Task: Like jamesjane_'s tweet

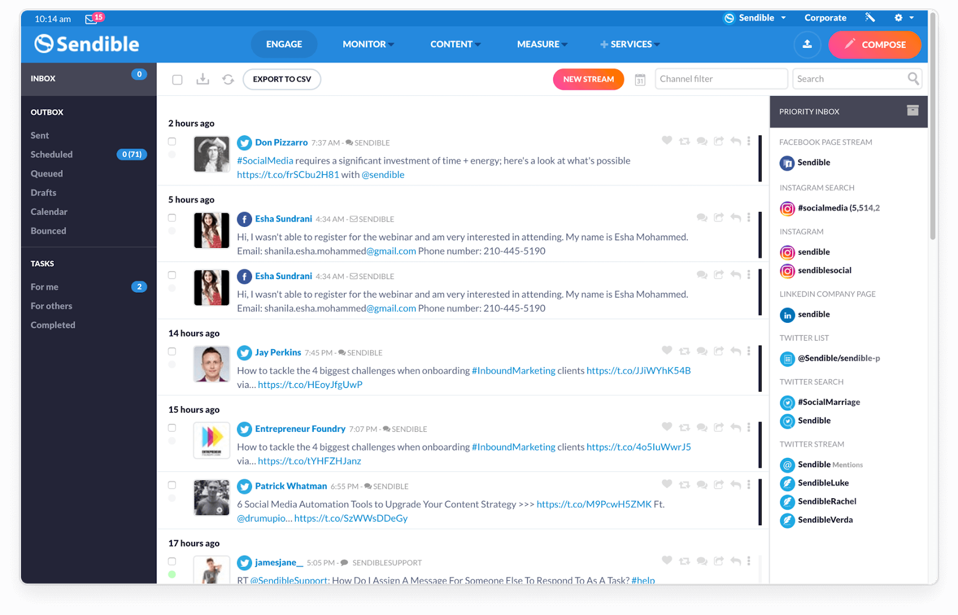Action: pos(667,561)
